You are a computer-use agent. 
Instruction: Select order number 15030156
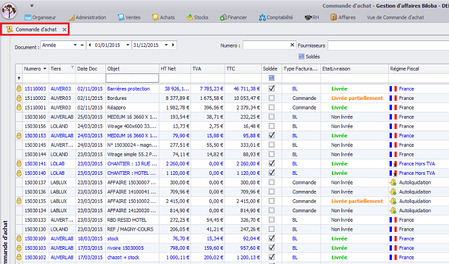pos(35,126)
